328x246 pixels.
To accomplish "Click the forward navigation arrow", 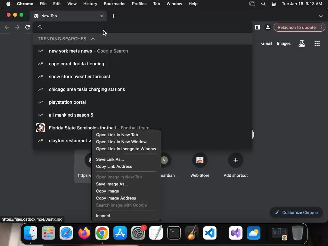I will pos(17,27).
